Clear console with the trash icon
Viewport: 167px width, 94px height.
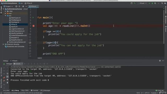(7, 83)
